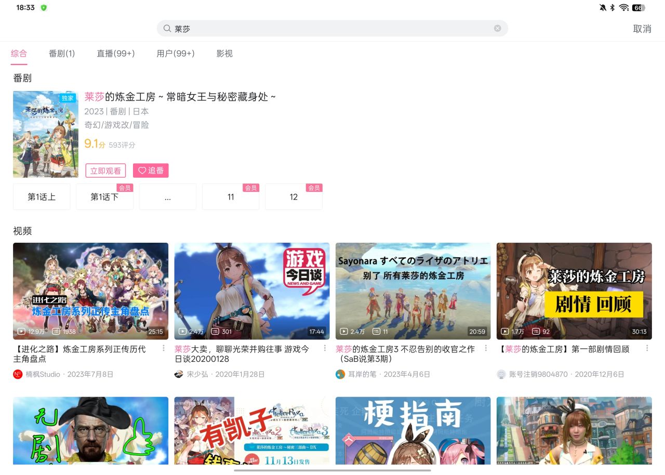Open the 莱莎的炼金工房 anime poster

coord(46,134)
